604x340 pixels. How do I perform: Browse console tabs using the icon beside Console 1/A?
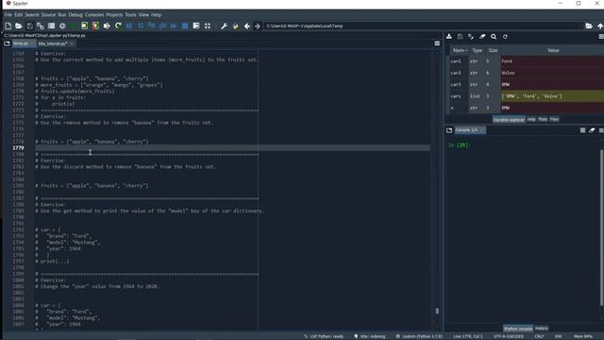point(449,130)
